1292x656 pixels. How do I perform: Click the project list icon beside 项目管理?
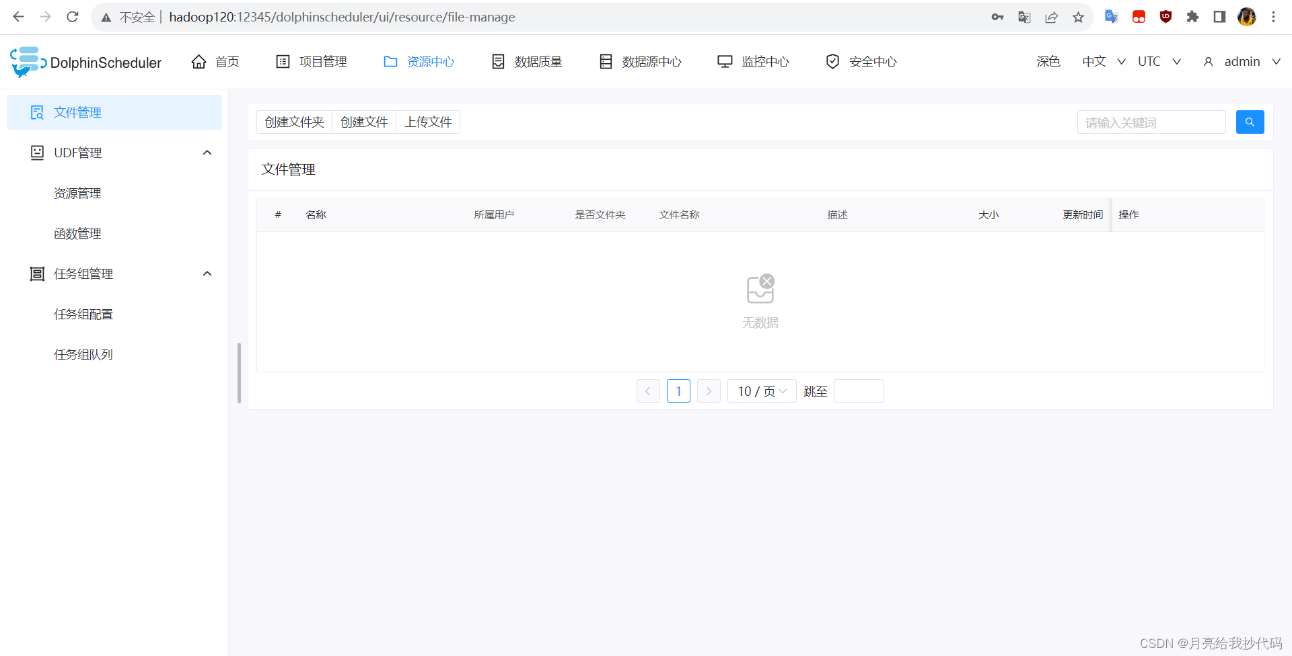click(x=283, y=62)
